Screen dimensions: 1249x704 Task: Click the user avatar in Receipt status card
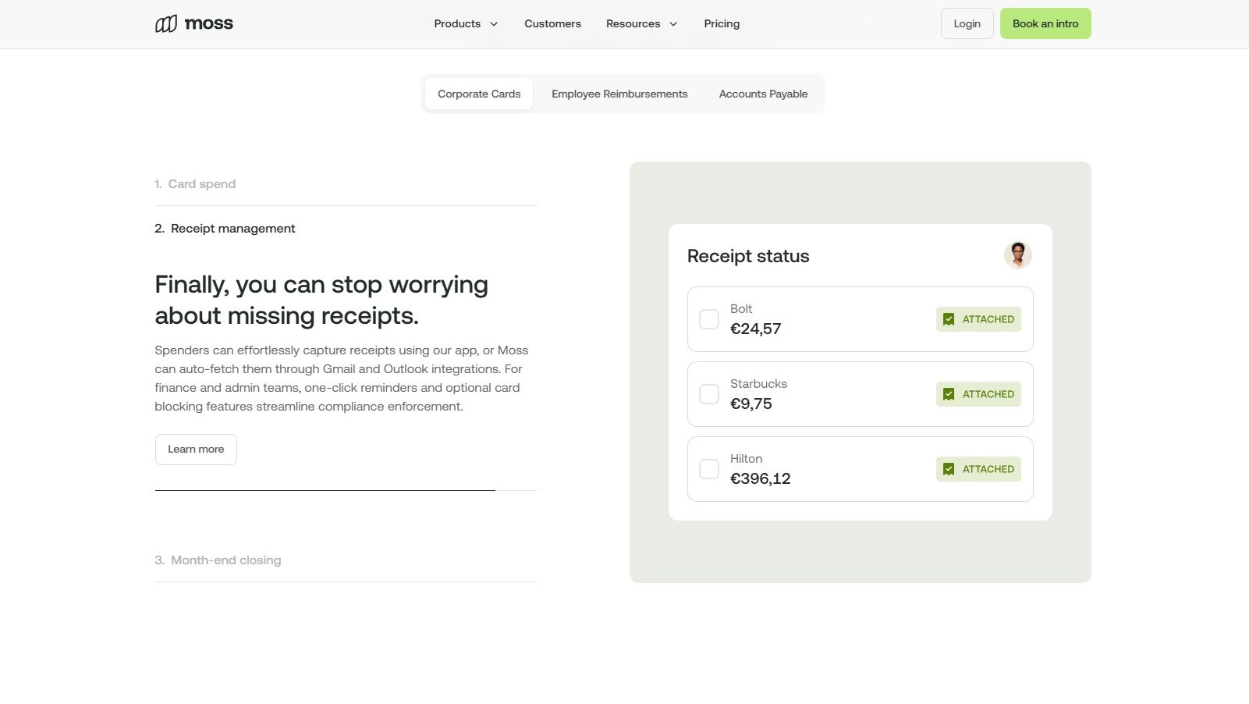click(x=1017, y=255)
